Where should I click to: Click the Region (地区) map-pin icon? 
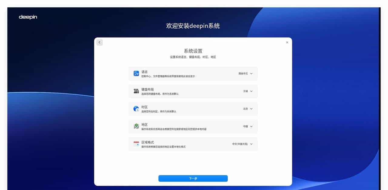click(136, 126)
